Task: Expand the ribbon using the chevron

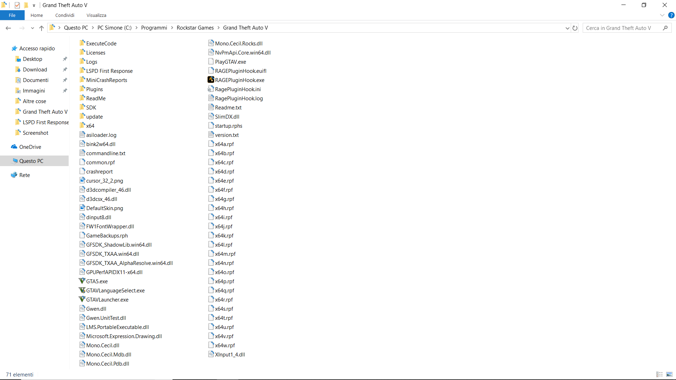Action: 662,15
